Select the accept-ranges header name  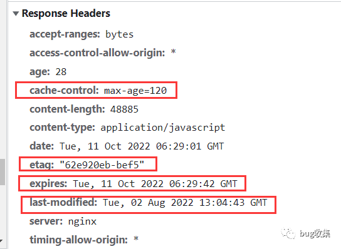point(65,34)
